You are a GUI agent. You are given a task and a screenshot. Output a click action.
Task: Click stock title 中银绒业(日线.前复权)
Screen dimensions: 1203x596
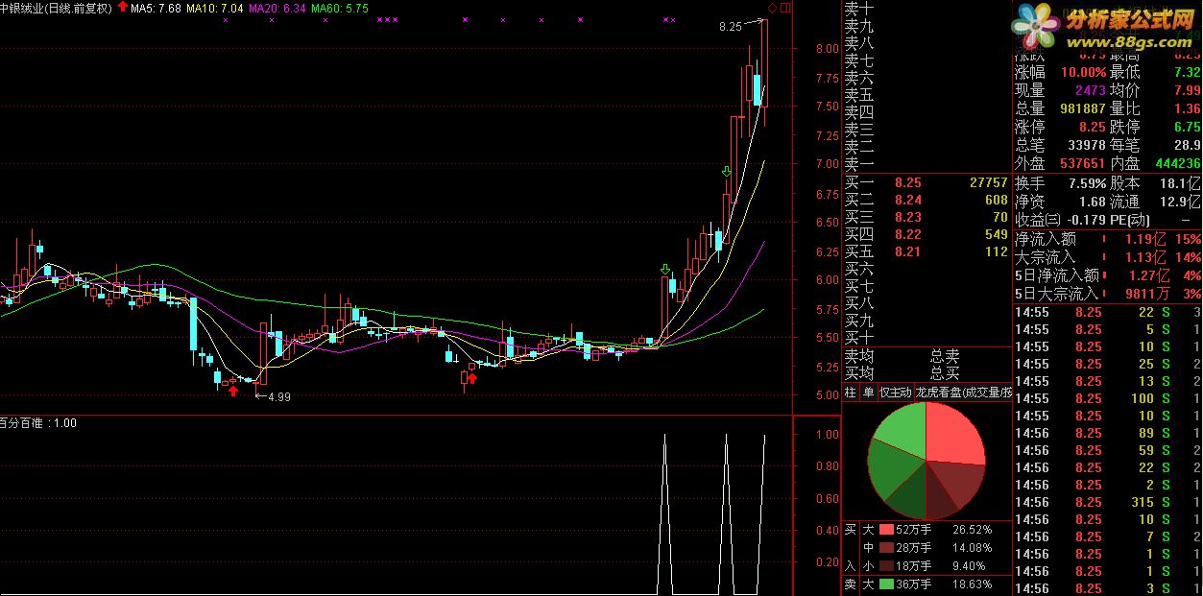tap(57, 8)
